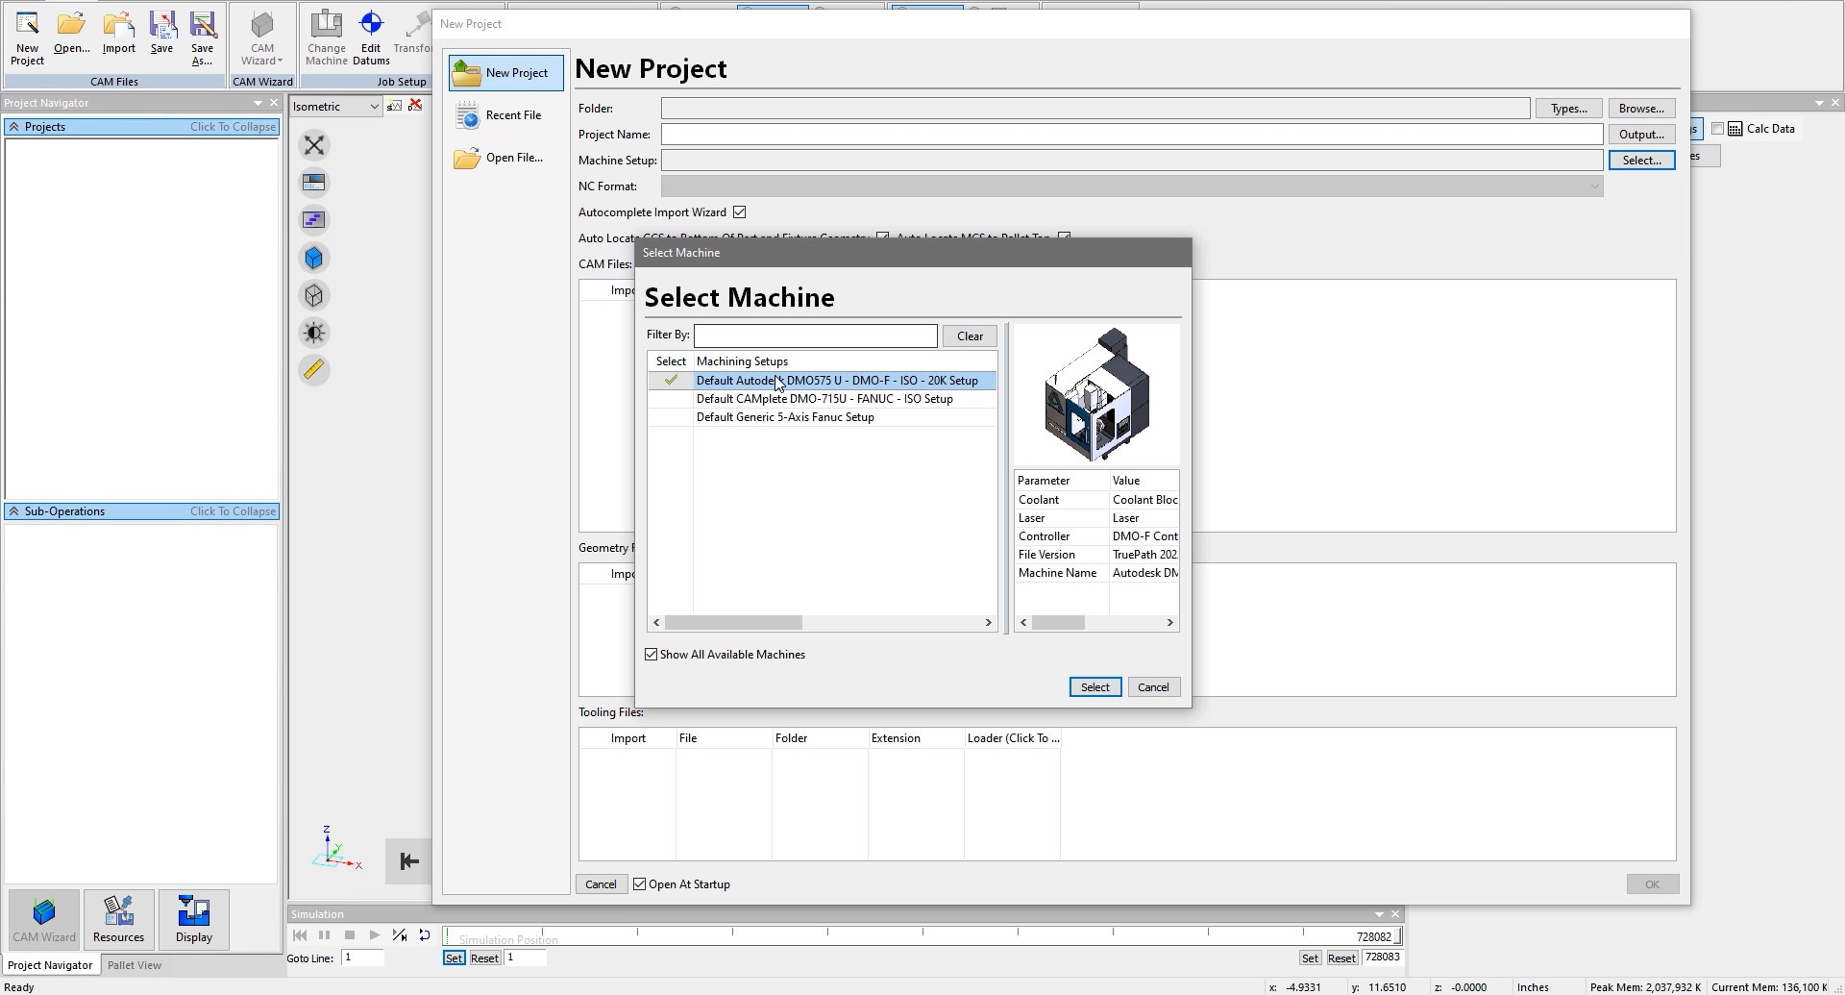Click the Select button to confirm machine
1845x995 pixels.
pyautogui.click(x=1095, y=687)
